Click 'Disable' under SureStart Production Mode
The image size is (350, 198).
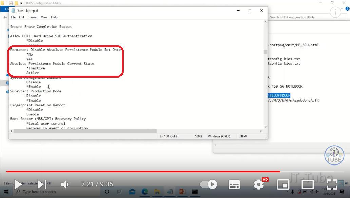pyautogui.click(x=34, y=96)
